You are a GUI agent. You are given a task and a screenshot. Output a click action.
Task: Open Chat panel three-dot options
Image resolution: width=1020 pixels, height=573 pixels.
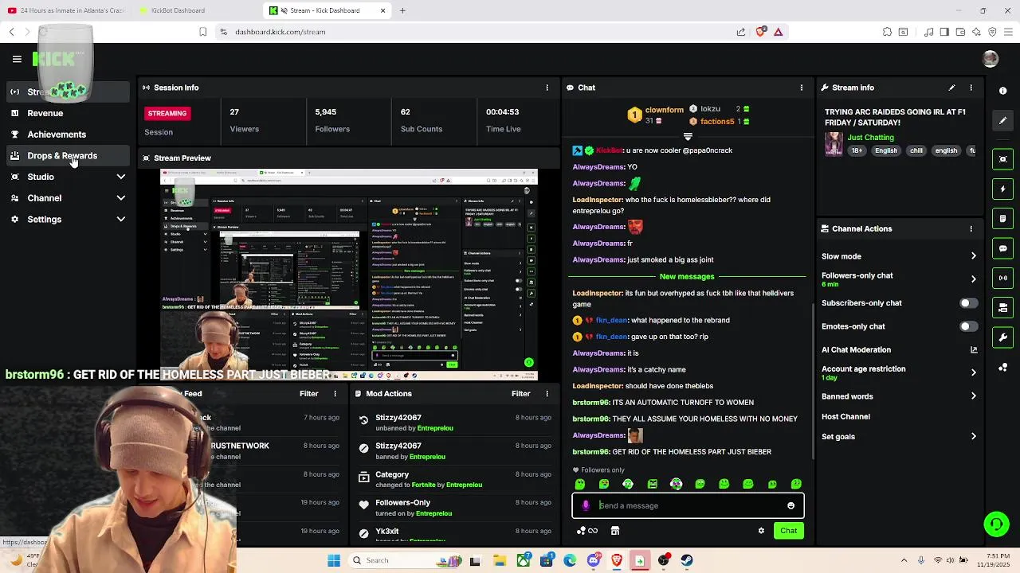[x=802, y=88]
